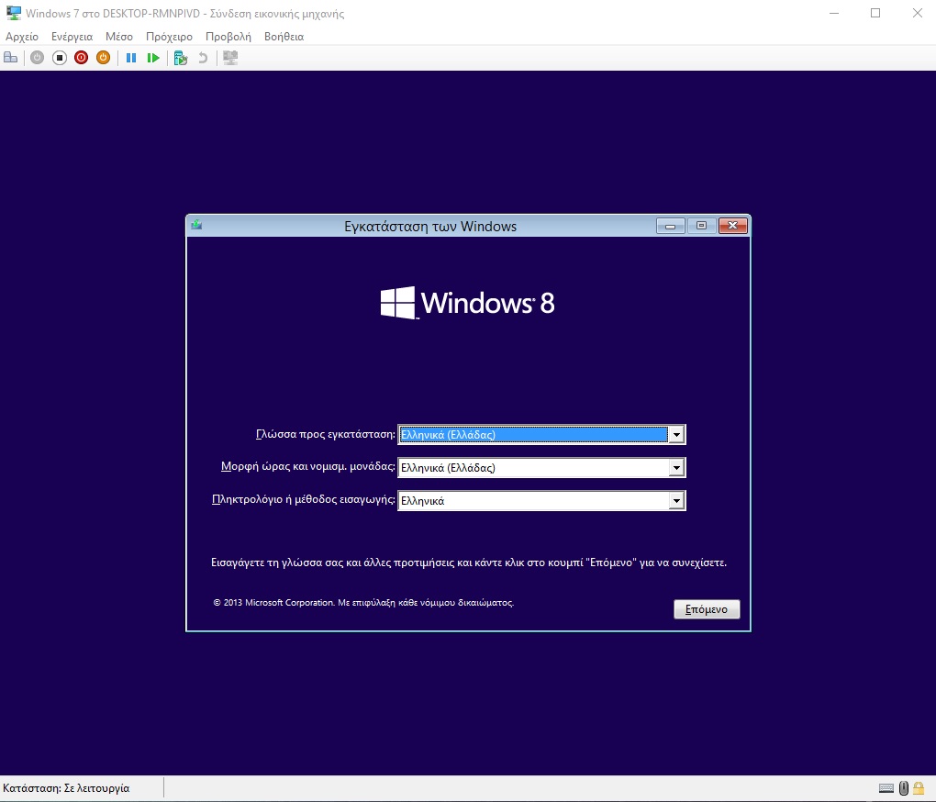Viewport: 936px width, 802px height.
Task: Turn off VM with black square icon
Action: 59,58
